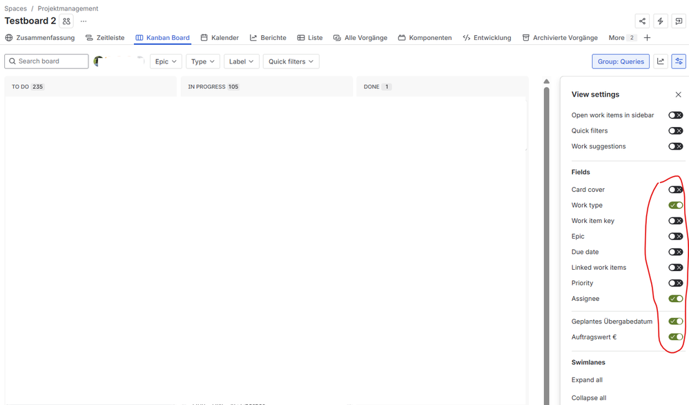
Task: Disable the Auftragswert € toggle switch
Action: [675, 337]
